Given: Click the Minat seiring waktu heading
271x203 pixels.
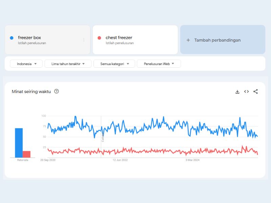Looking at the screenshot, I should tap(31, 91).
